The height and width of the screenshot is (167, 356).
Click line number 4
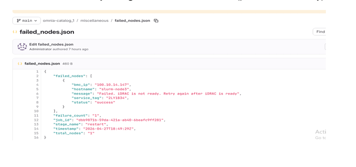tap(37, 85)
